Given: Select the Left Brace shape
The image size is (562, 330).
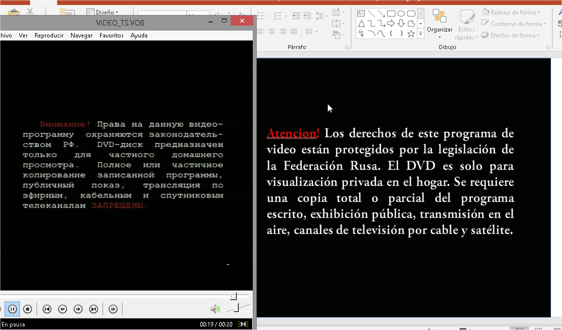Looking at the screenshot, I should pyautogui.click(x=391, y=33).
